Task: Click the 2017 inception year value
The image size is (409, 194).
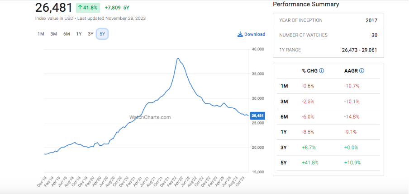Action: (371, 20)
